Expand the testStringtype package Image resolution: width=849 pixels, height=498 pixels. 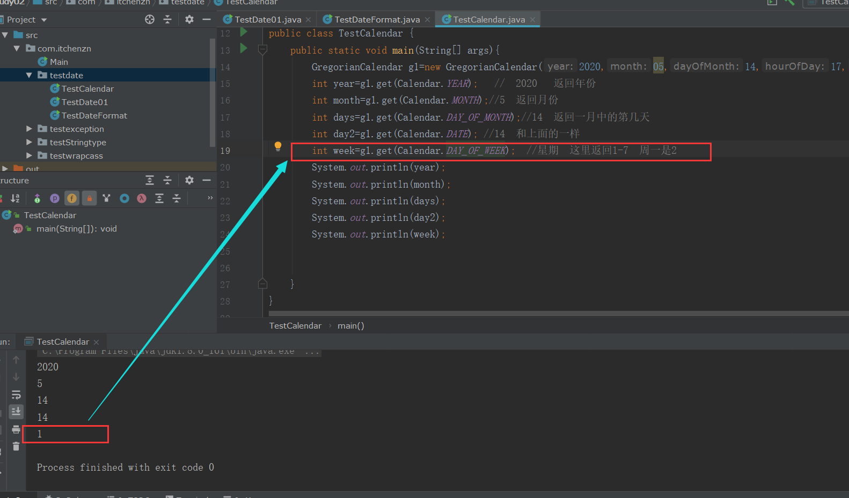click(29, 142)
